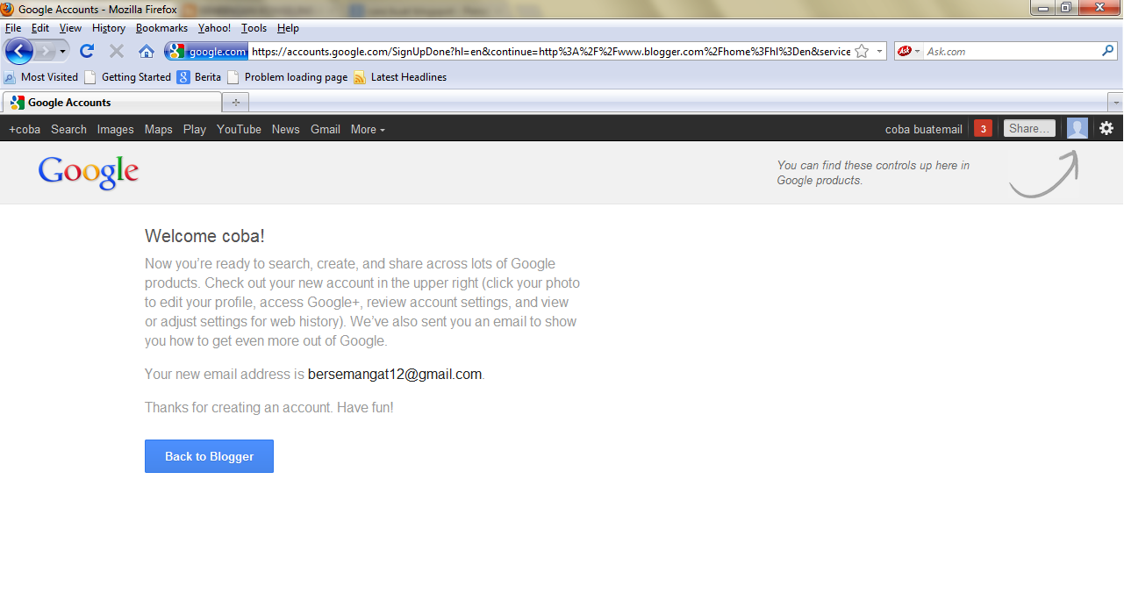The height and width of the screenshot is (615, 1124).
Task: Open the list all tabs dropdown
Action: (1115, 103)
